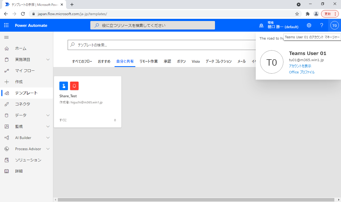Image resolution: width=341 pixels, height=202 pixels.
Task: Select the リモート作業 tab
Action: point(149,61)
